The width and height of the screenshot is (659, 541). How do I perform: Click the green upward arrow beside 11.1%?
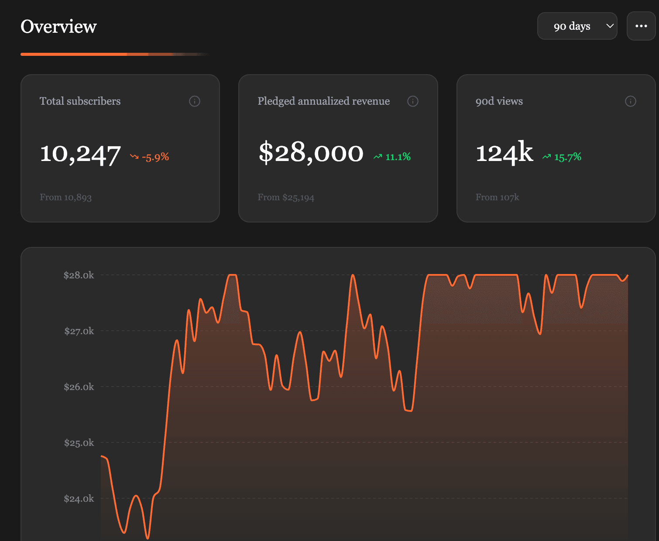pos(378,156)
